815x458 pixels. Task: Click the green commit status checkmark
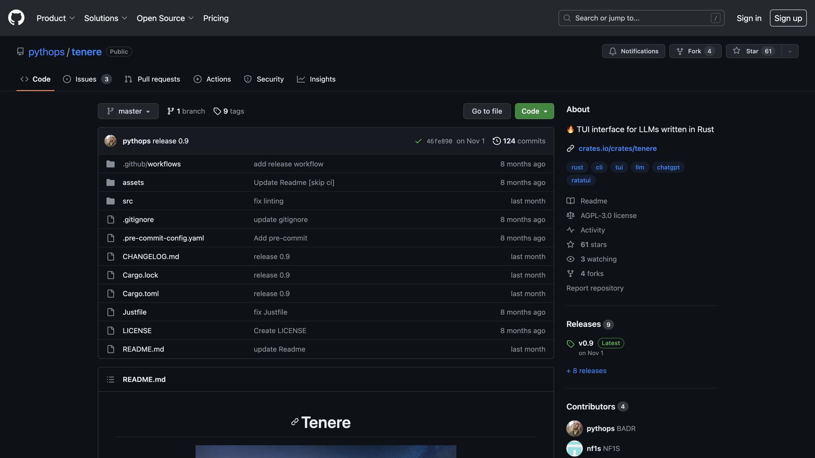(x=418, y=141)
